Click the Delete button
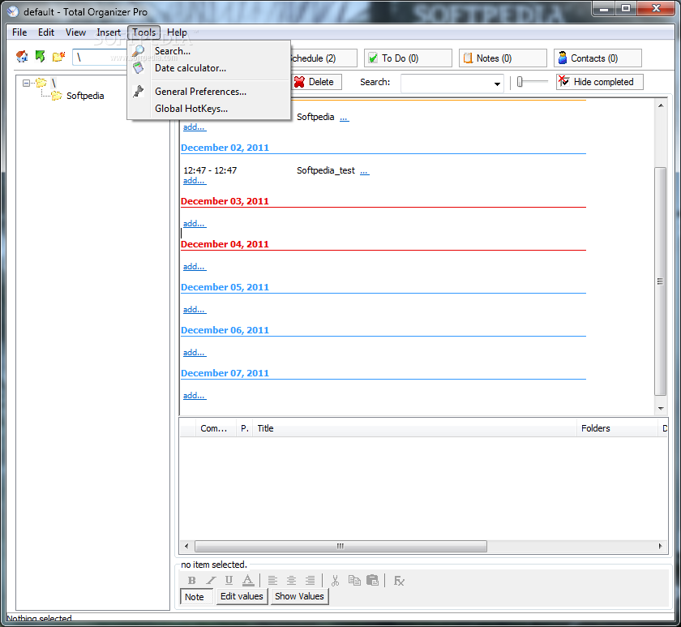The width and height of the screenshot is (681, 627). click(316, 82)
